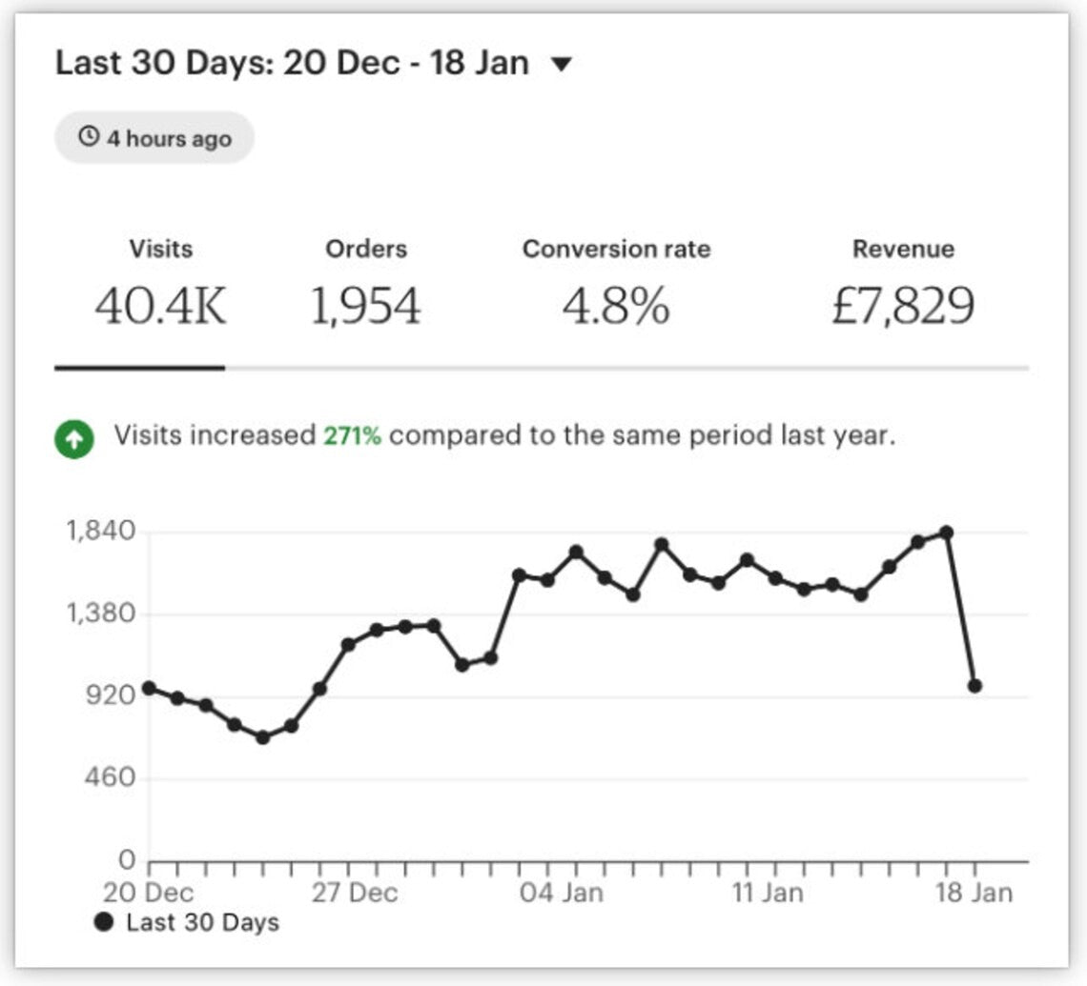Toggle the Last 30 Days legend label
The height and width of the screenshot is (986, 1087).
(202, 922)
